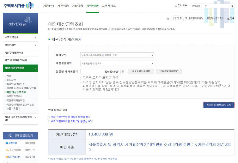Image resolution: width=238 pixels, height=163 pixels.
Task: Select 중도상환 in the sidebar
Action: [x=11, y=80]
